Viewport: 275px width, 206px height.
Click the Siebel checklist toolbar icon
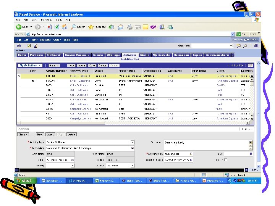point(29,46)
